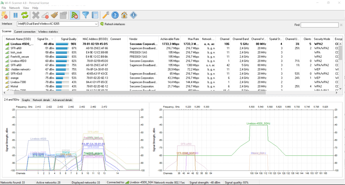The image size is (345, 185).
Task: Open help via blue question mark icon
Action: (115, 15)
